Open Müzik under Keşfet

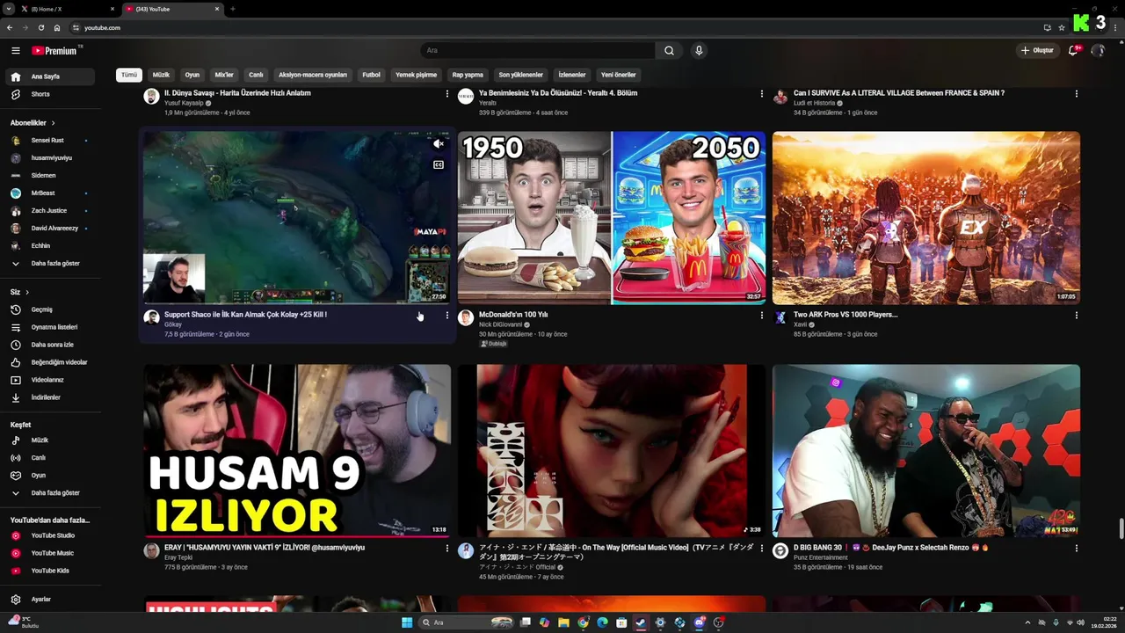coord(48,440)
